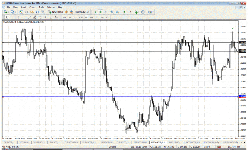Switch timeframe to MN monthly

pos(108,17)
